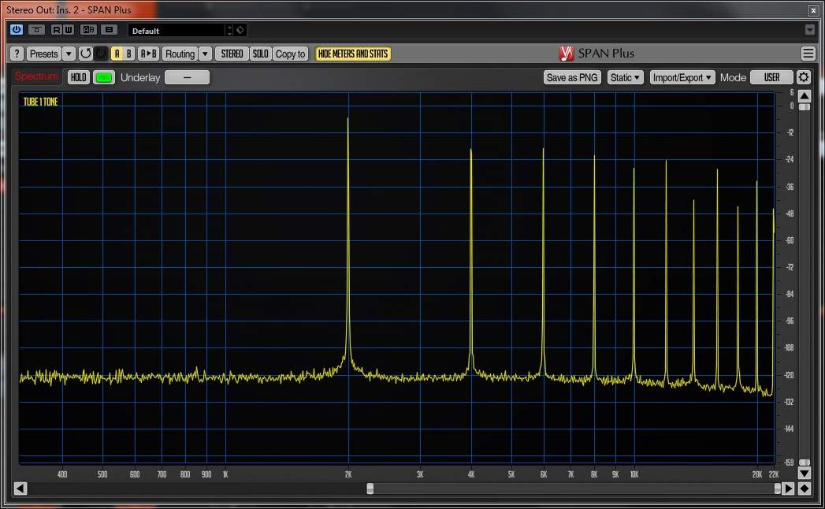Enable automation Read (R) button
The width and height of the screenshot is (825, 509).
click(58, 30)
